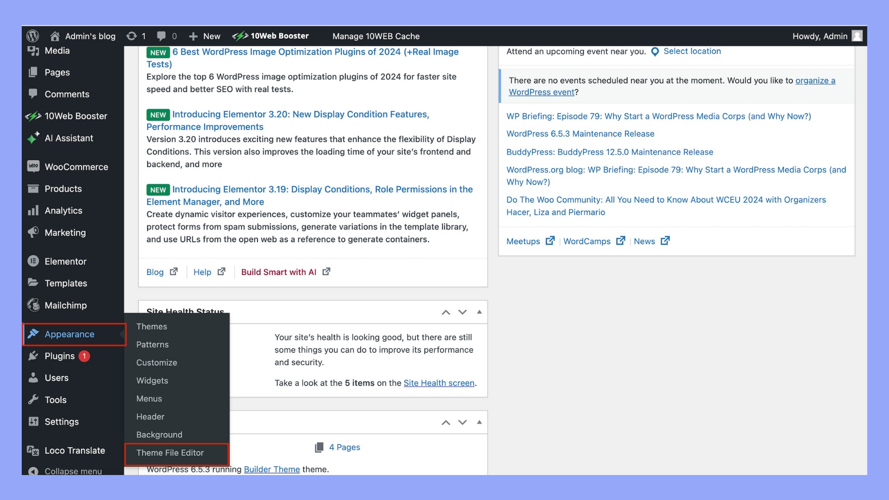Toggle the lower widget panel triangle
The image size is (889, 500).
coord(479,422)
